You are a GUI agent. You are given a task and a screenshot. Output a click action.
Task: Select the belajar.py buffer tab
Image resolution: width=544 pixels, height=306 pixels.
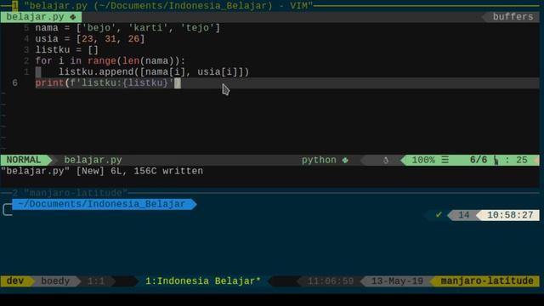point(41,17)
